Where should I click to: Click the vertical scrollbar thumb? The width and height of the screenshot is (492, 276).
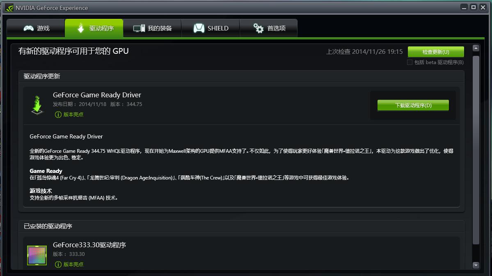pyautogui.click(x=476, y=150)
